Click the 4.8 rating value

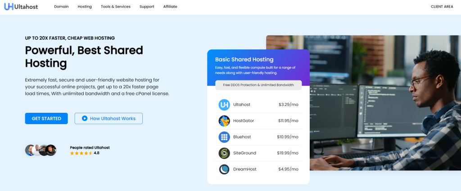(x=96, y=153)
